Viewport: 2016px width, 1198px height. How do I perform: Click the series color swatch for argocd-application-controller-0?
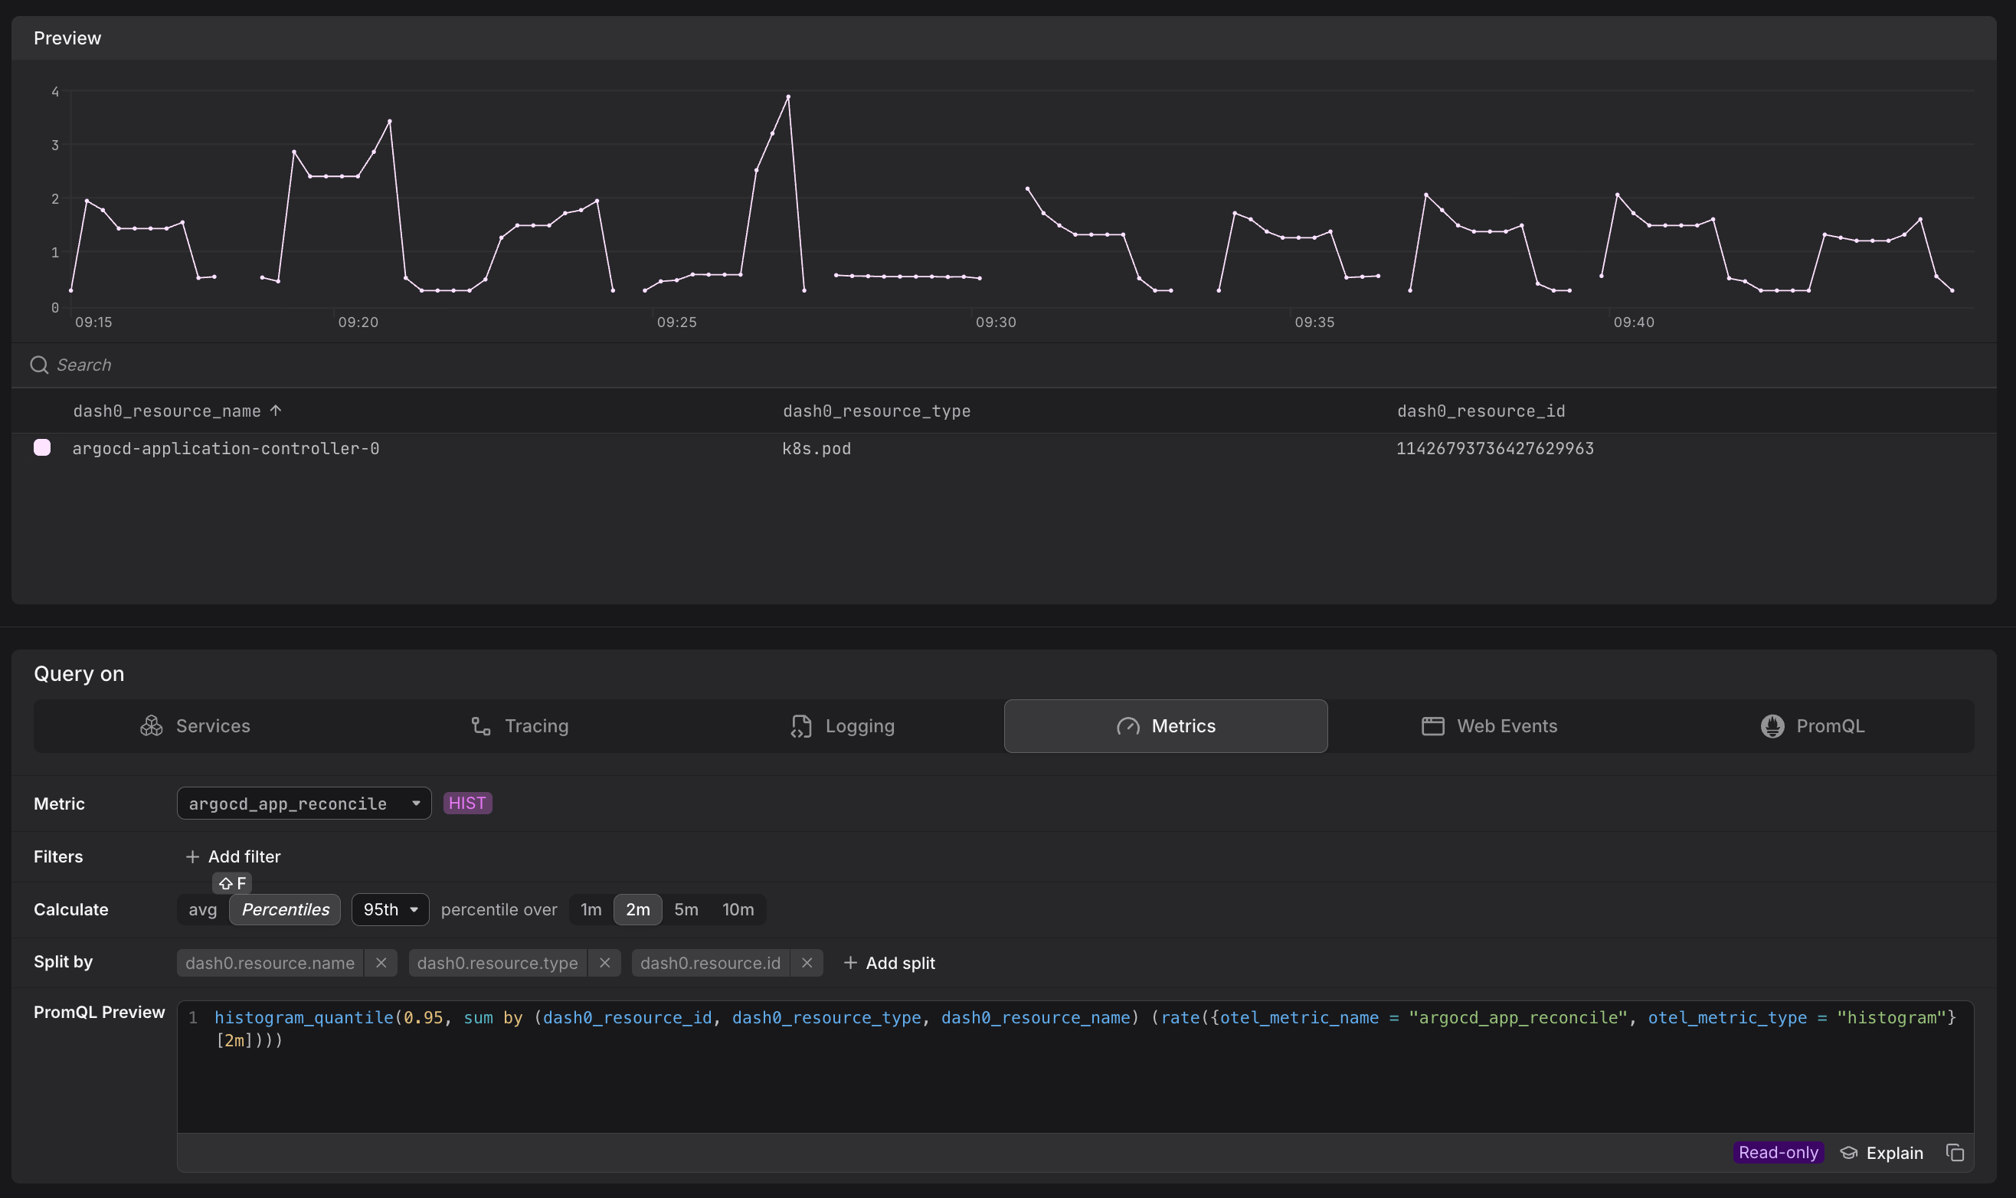[42, 447]
